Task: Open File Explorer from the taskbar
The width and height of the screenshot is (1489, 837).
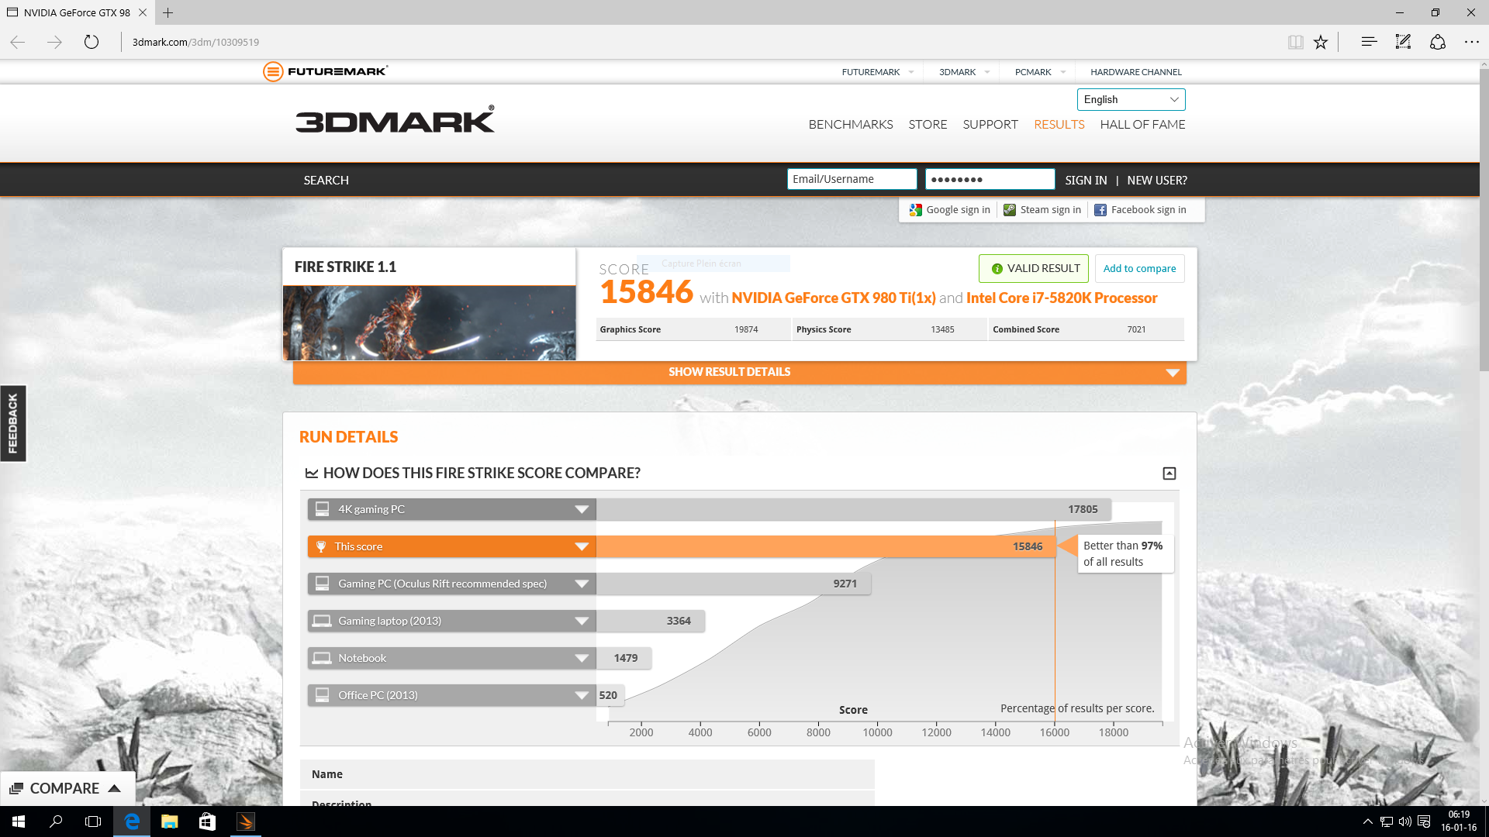Action: (169, 821)
